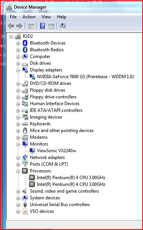Screen dimensions: 143x230
Task: Click the Back arrow toolbar icon
Action: tap(11, 26)
